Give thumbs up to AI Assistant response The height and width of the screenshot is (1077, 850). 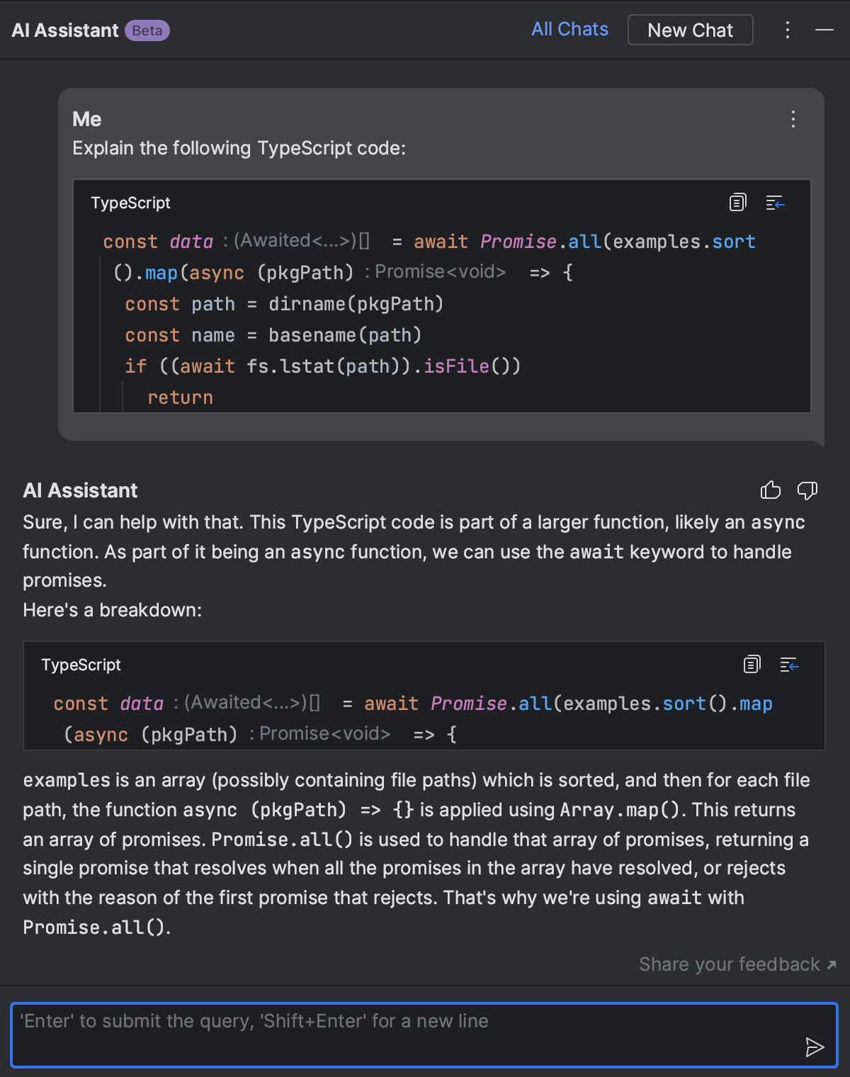pyautogui.click(x=770, y=490)
